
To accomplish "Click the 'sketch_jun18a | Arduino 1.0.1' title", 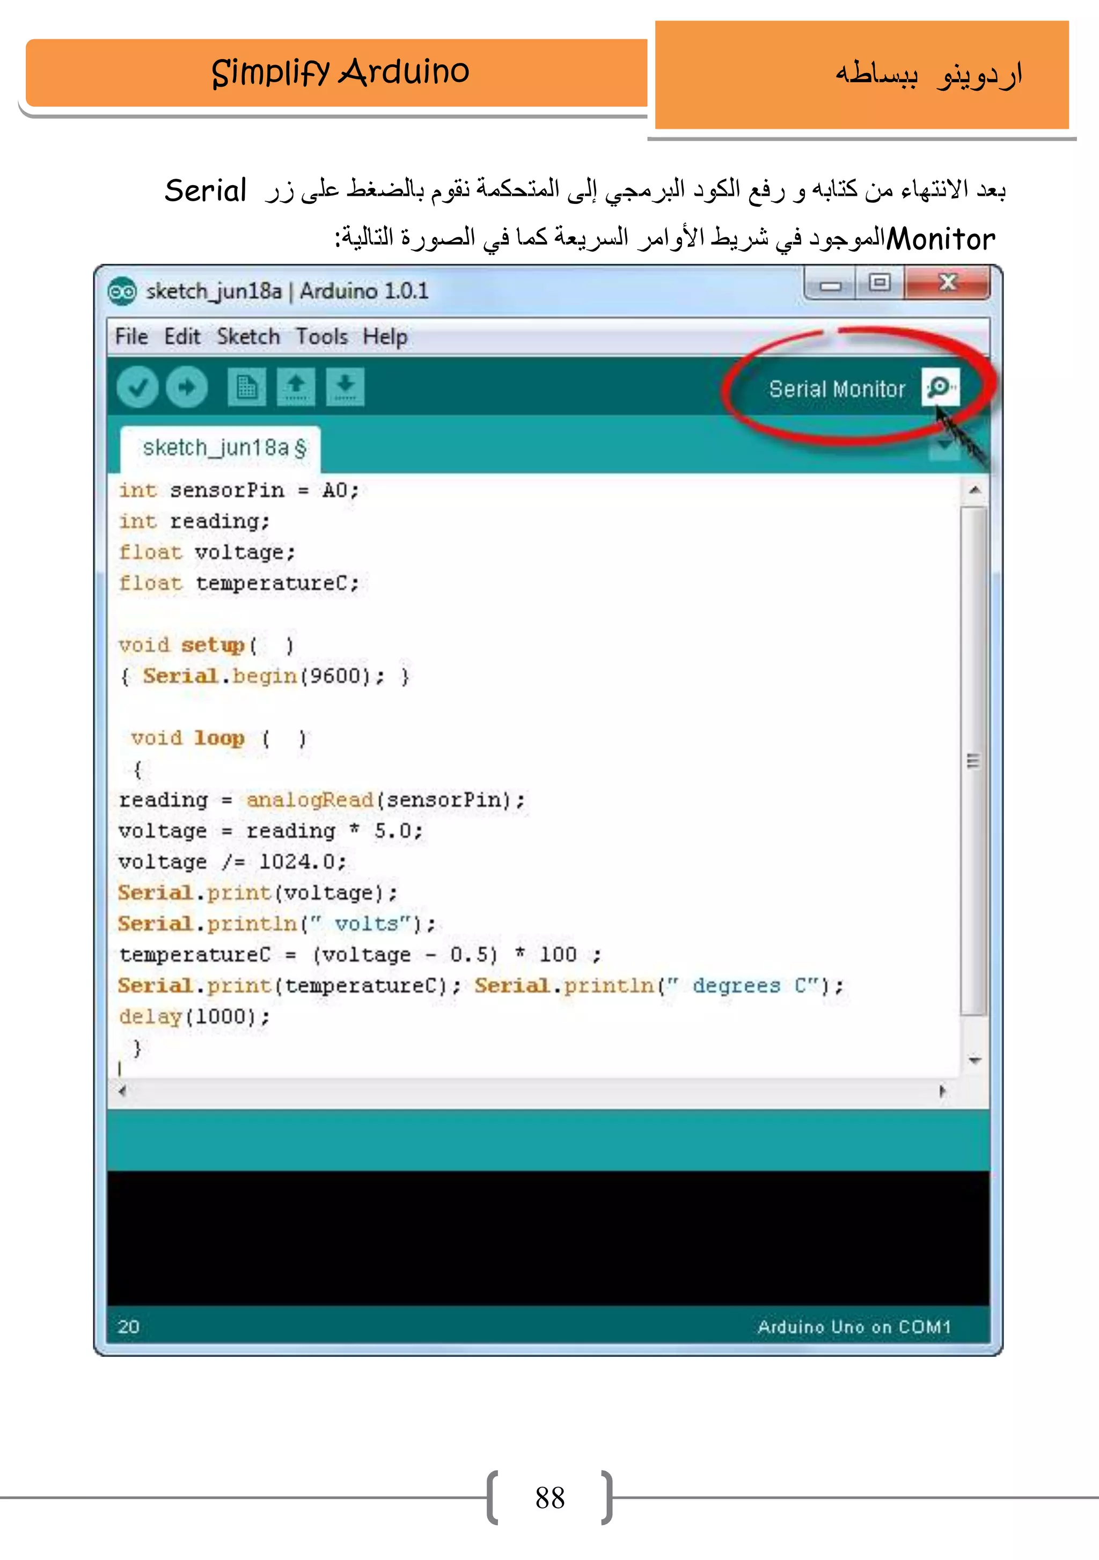I will [x=287, y=292].
